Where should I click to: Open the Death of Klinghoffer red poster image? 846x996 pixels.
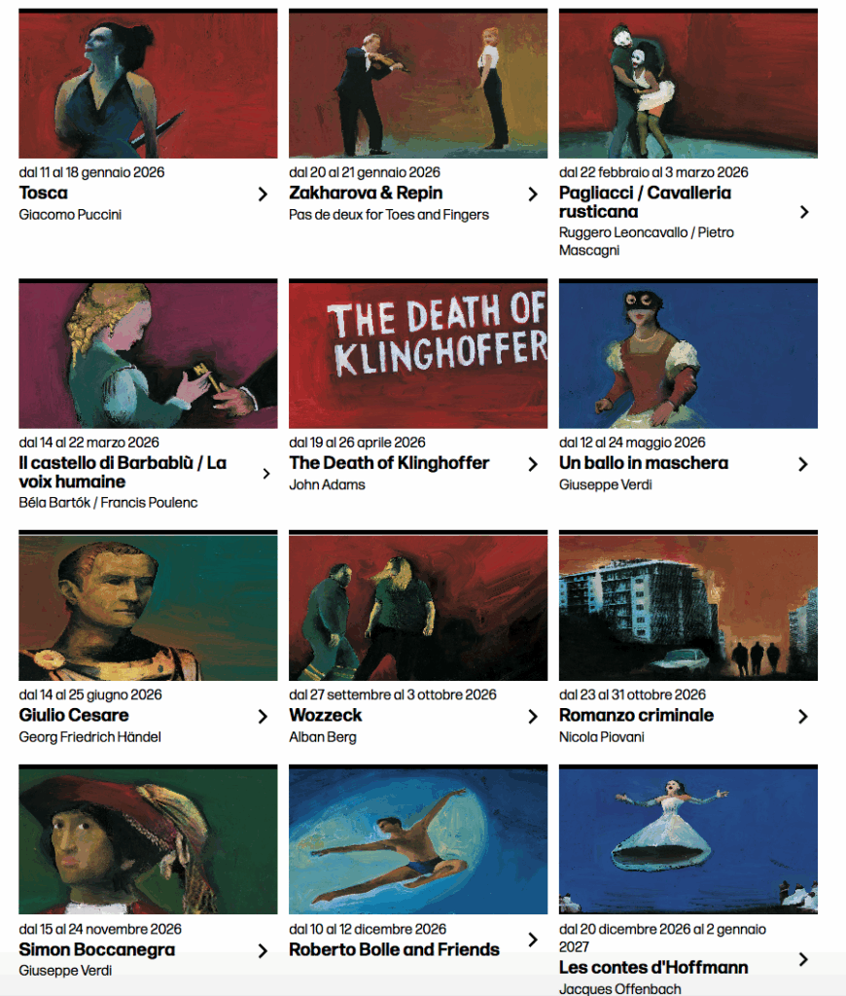418,354
